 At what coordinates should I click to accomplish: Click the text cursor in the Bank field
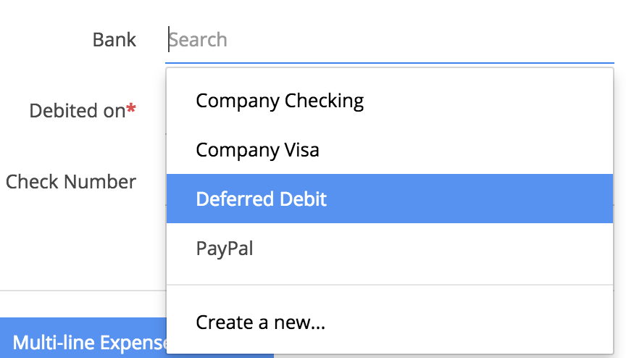169,39
